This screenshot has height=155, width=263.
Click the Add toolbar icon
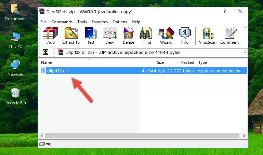click(x=51, y=36)
